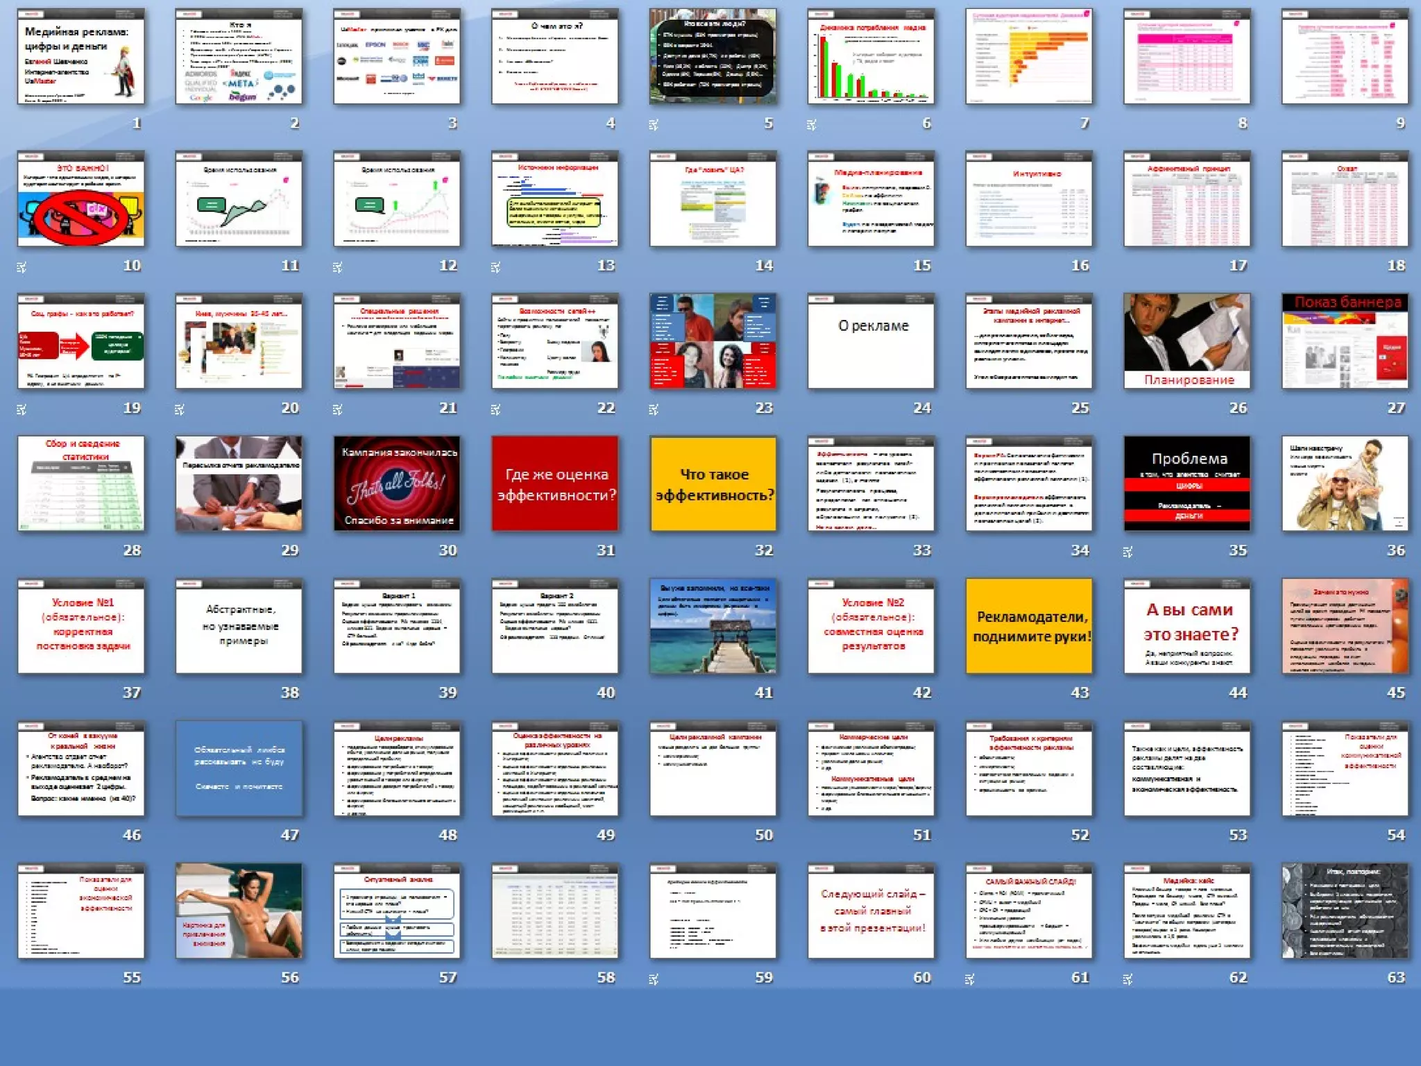Click the animation icon under slide 5
The image size is (1421, 1066).
coord(654,126)
